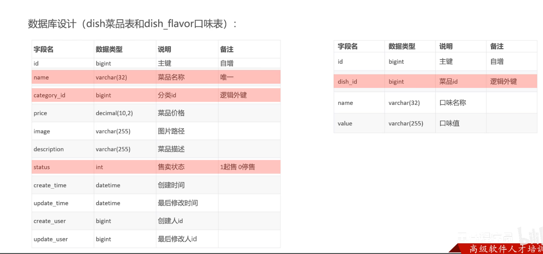Viewport: 543px width, 254px height.
Task: Select the varchar(255) type of value row
Action: tap(406, 124)
